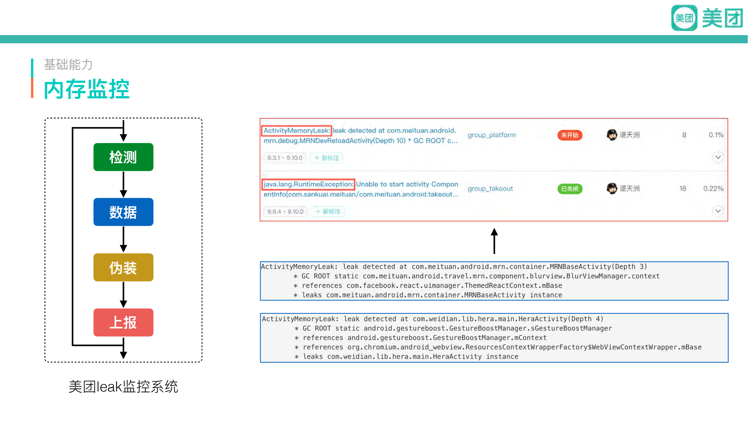Expand the ActivityMemoryLeak row chevron
The width and height of the screenshot is (748, 421).
(x=718, y=157)
